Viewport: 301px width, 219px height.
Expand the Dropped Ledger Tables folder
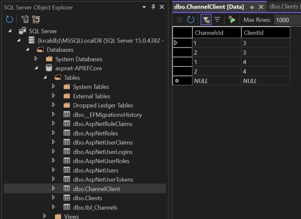pyautogui.click(x=53, y=105)
